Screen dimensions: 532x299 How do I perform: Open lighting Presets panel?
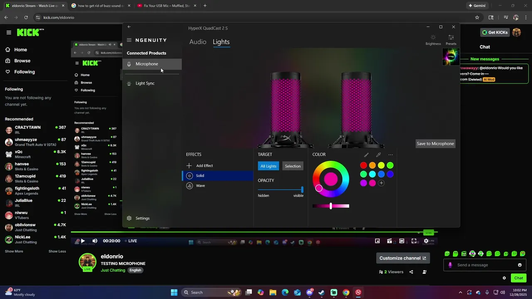[x=451, y=40]
